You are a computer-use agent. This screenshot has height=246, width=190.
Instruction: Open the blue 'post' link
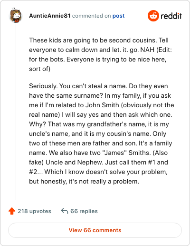(118, 16)
